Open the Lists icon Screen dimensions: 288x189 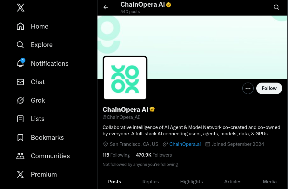click(20, 119)
